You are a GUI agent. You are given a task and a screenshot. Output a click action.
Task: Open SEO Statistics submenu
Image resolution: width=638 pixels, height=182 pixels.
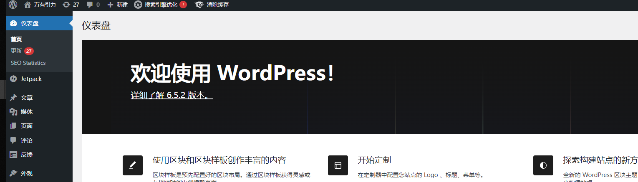(x=28, y=63)
